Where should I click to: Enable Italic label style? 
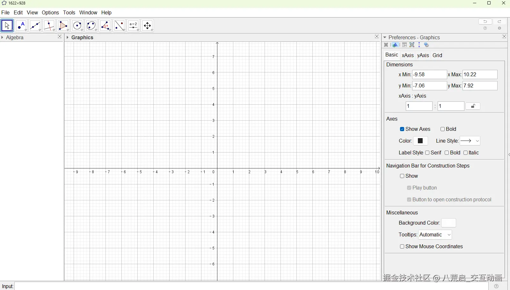pyautogui.click(x=466, y=153)
